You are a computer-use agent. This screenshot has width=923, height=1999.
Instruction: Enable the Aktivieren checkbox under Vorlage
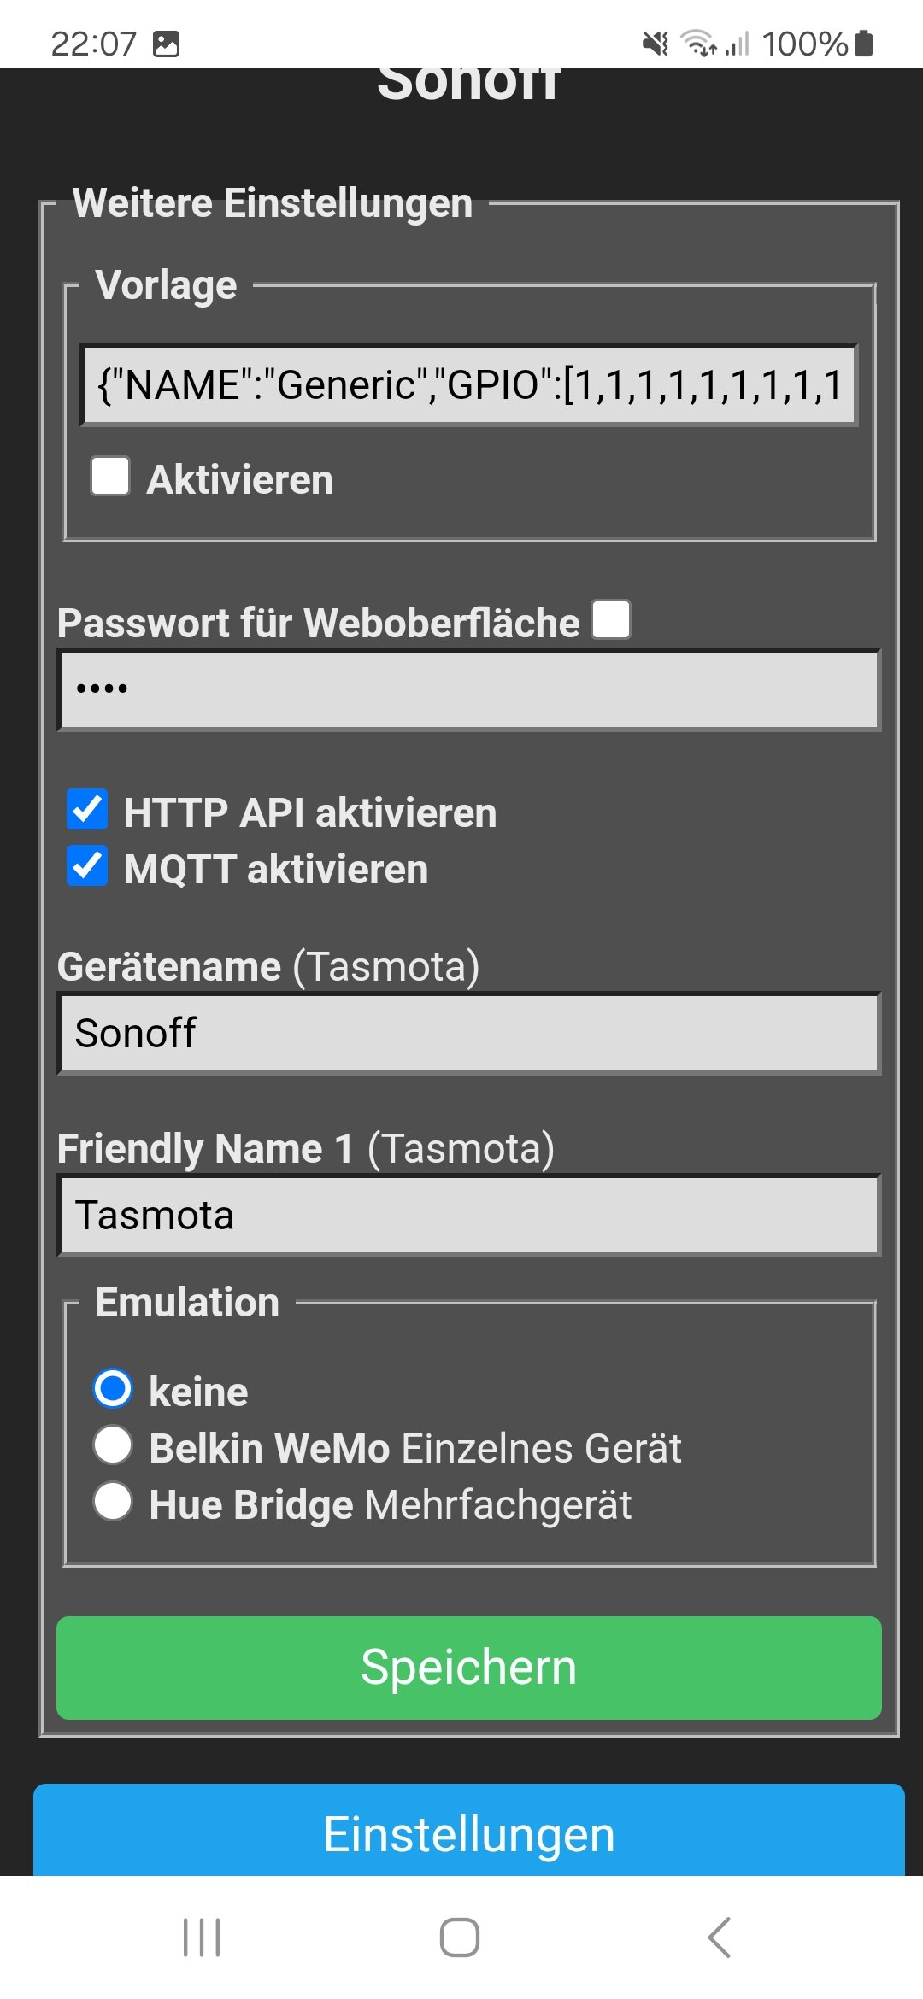(111, 476)
